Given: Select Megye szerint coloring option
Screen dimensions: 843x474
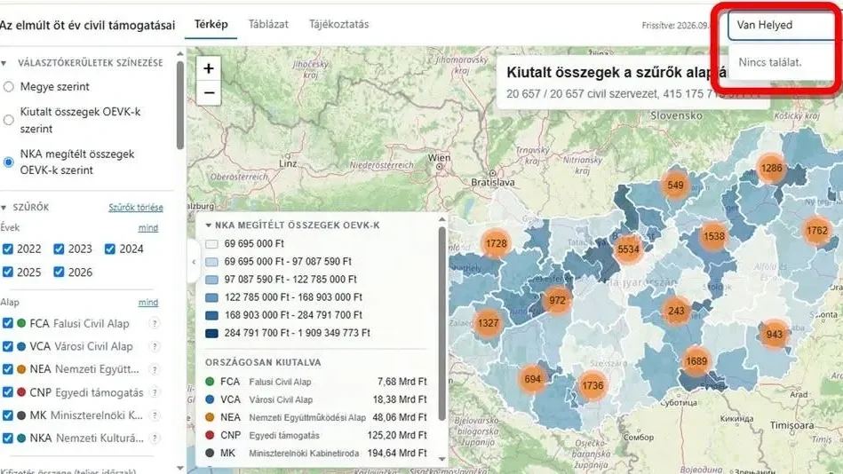Looking at the screenshot, I should [8, 86].
